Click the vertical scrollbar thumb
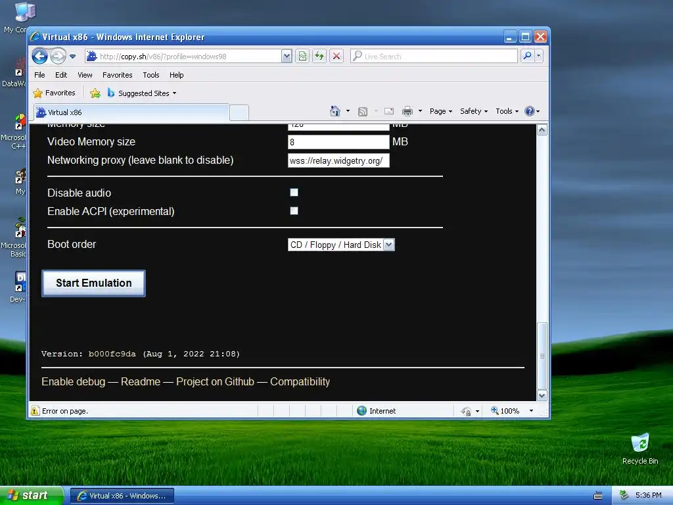 542,356
